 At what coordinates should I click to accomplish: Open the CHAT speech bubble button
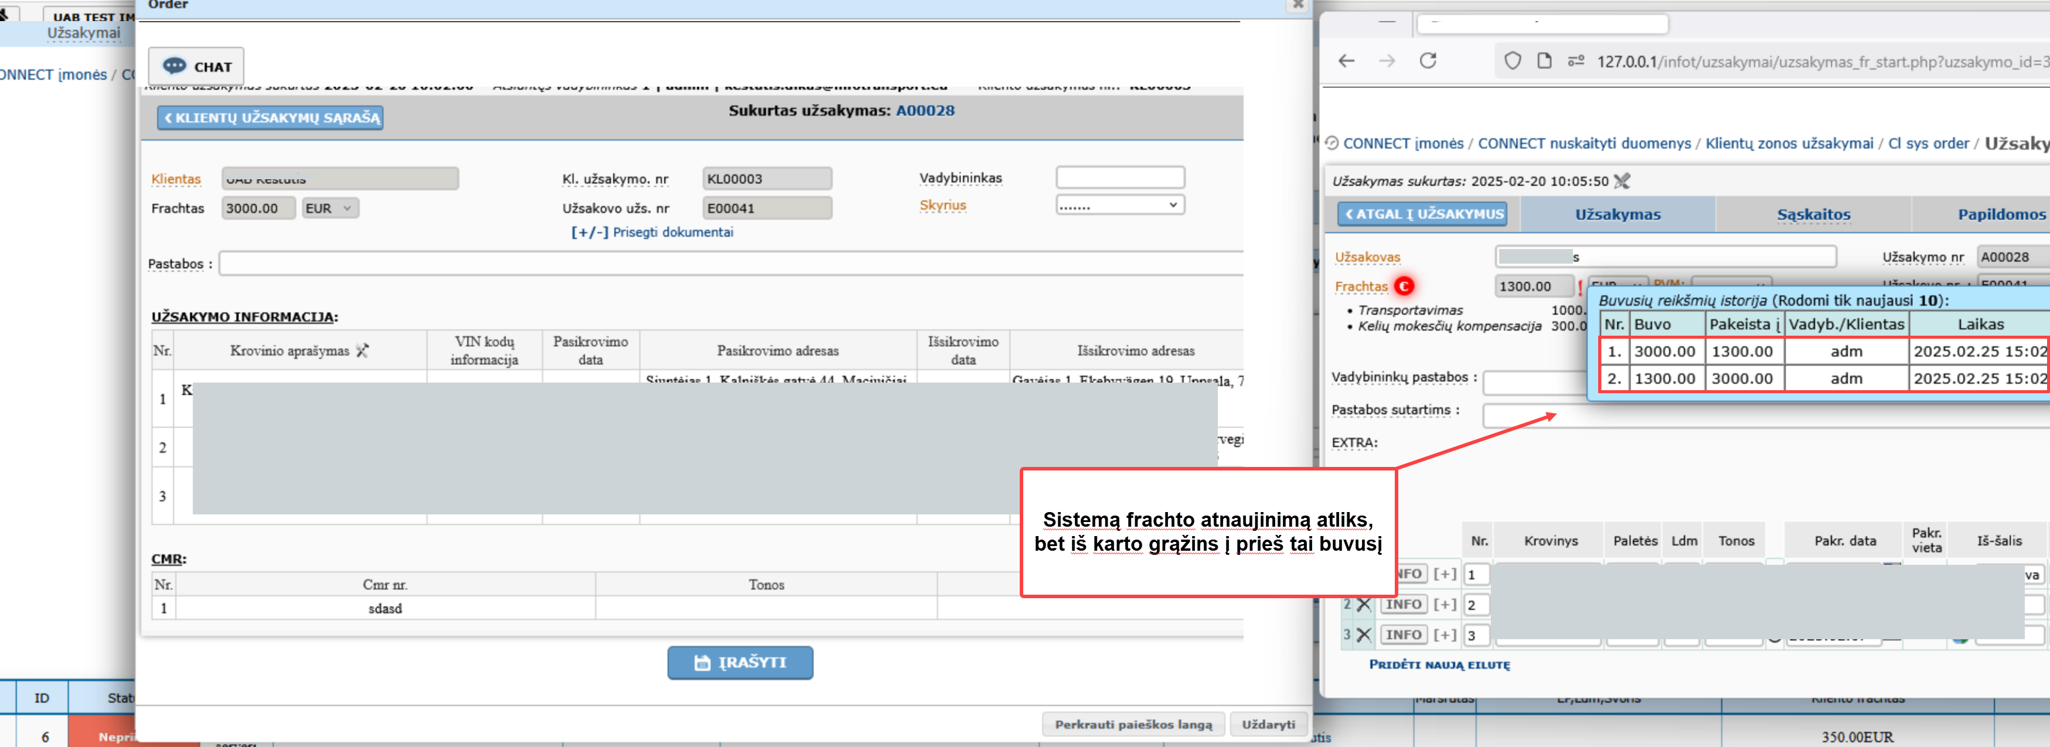196,66
